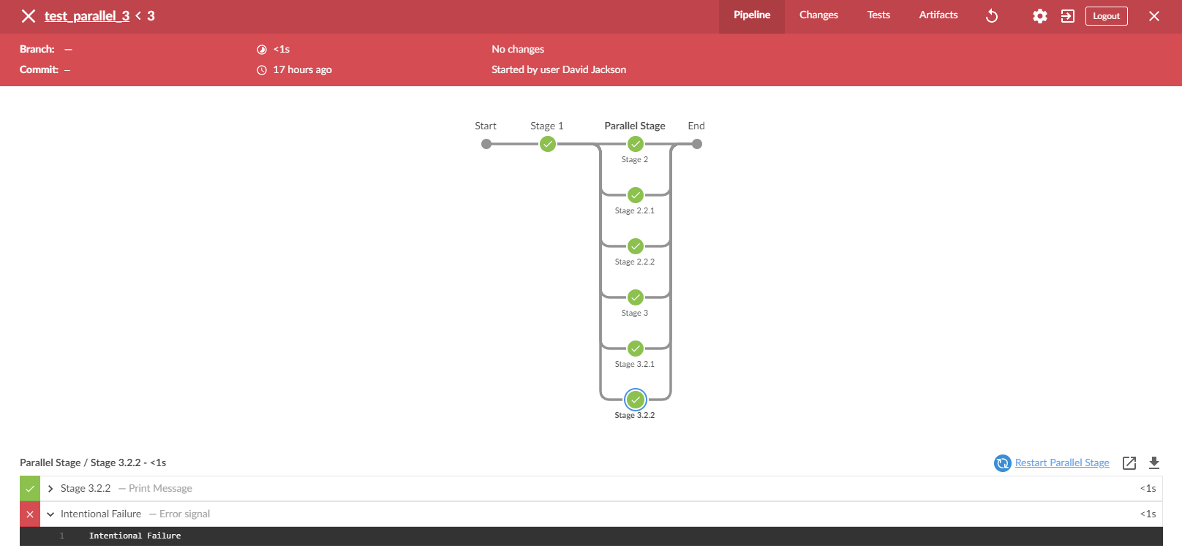Click the Restart Parallel Stage circular icon
Screen dimensions: 1182x548
1002,463
